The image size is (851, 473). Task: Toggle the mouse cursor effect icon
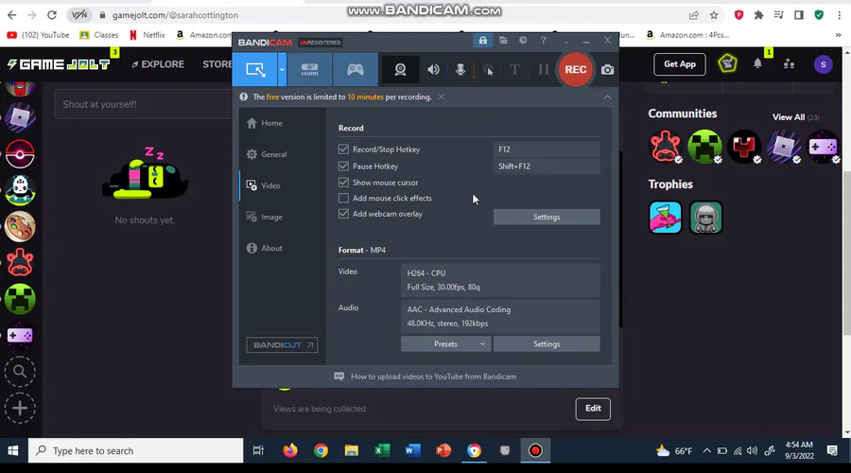point(488,69)
